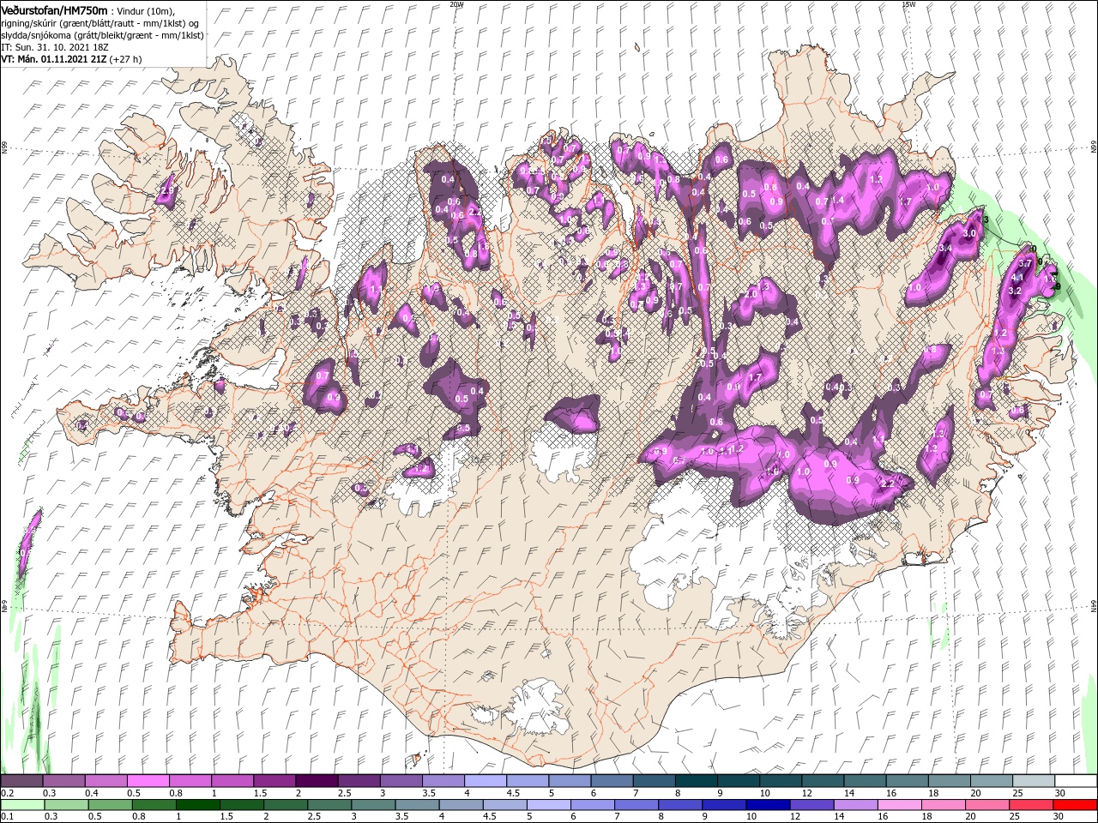Click the 'VT: Mán. 01.11.2021 21Z' valid time
1098x823 pixels.
(53, 59)
